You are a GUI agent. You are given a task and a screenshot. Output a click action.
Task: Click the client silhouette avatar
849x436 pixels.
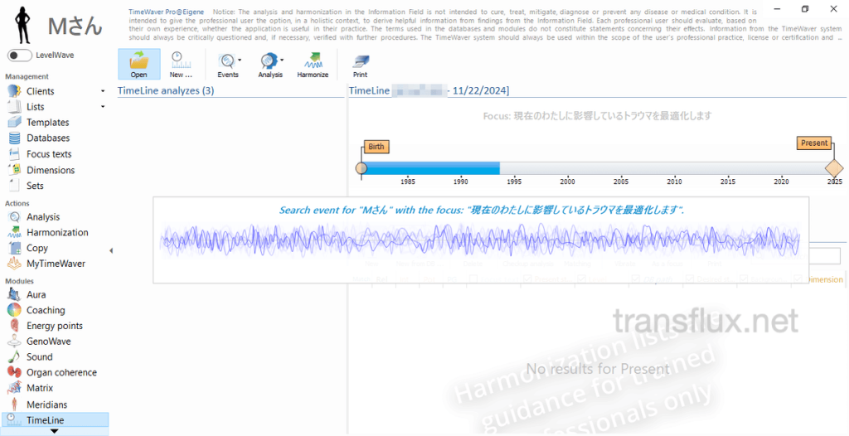[22, 26]
